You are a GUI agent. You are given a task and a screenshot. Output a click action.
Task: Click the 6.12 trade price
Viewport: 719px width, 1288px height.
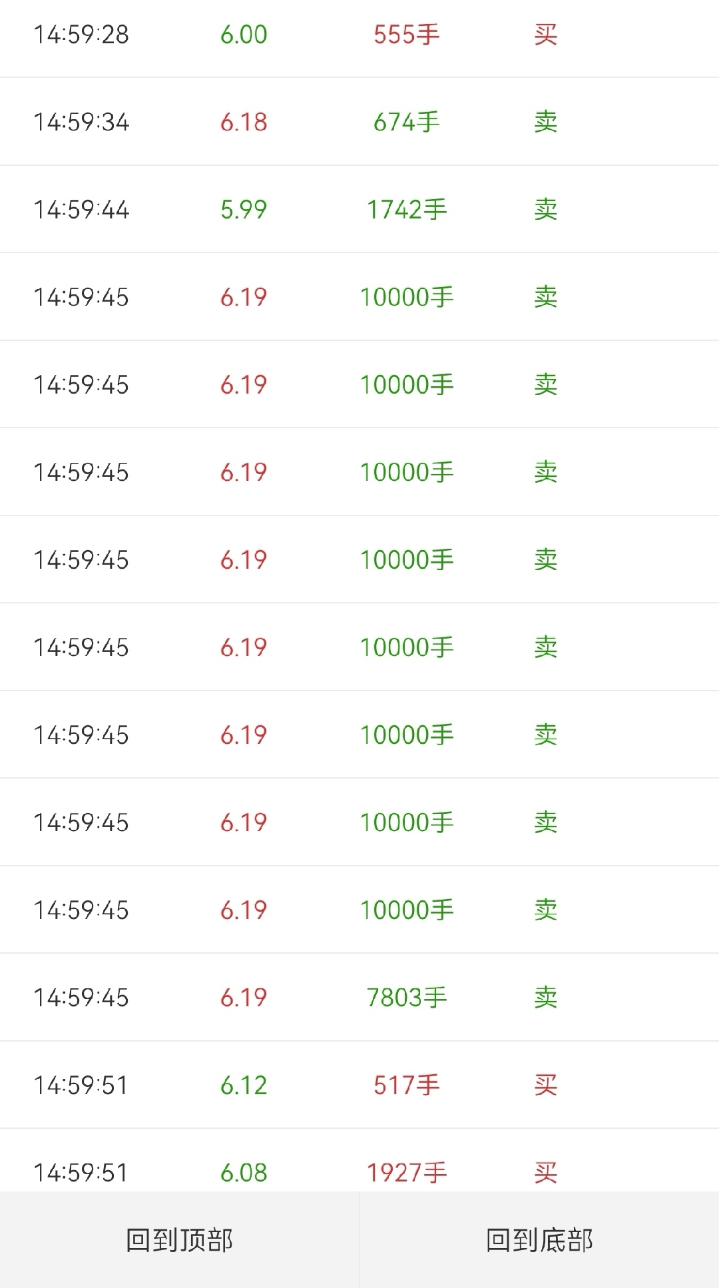click(244, 1086)
